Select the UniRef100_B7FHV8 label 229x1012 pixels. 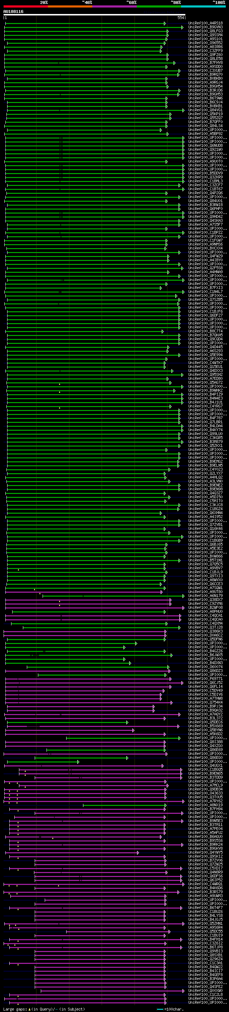[205, 62]
